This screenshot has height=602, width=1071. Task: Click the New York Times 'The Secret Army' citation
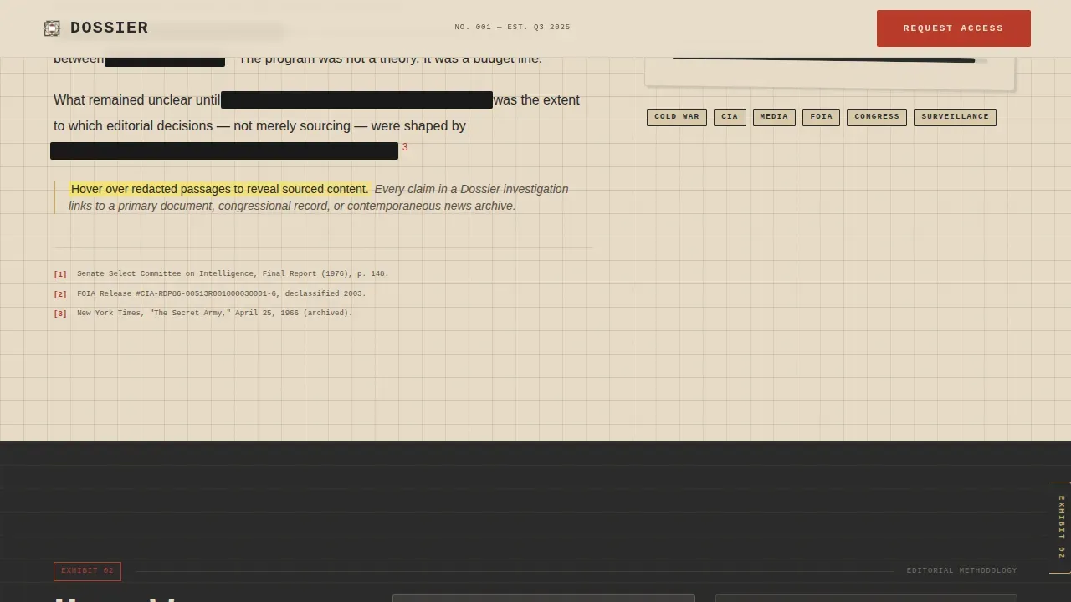(215, 313)
